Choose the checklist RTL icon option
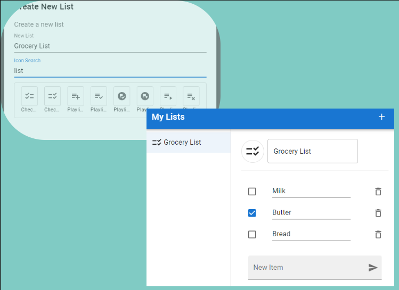399x290 pixels. pos(52,96)
